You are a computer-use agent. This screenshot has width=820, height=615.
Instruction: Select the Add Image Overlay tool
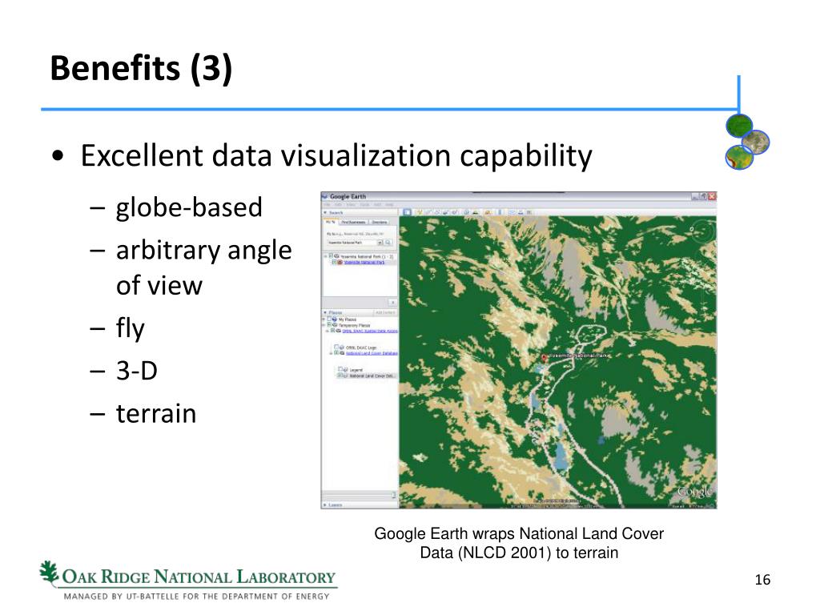pyautogui.click(x=445, y=212)
